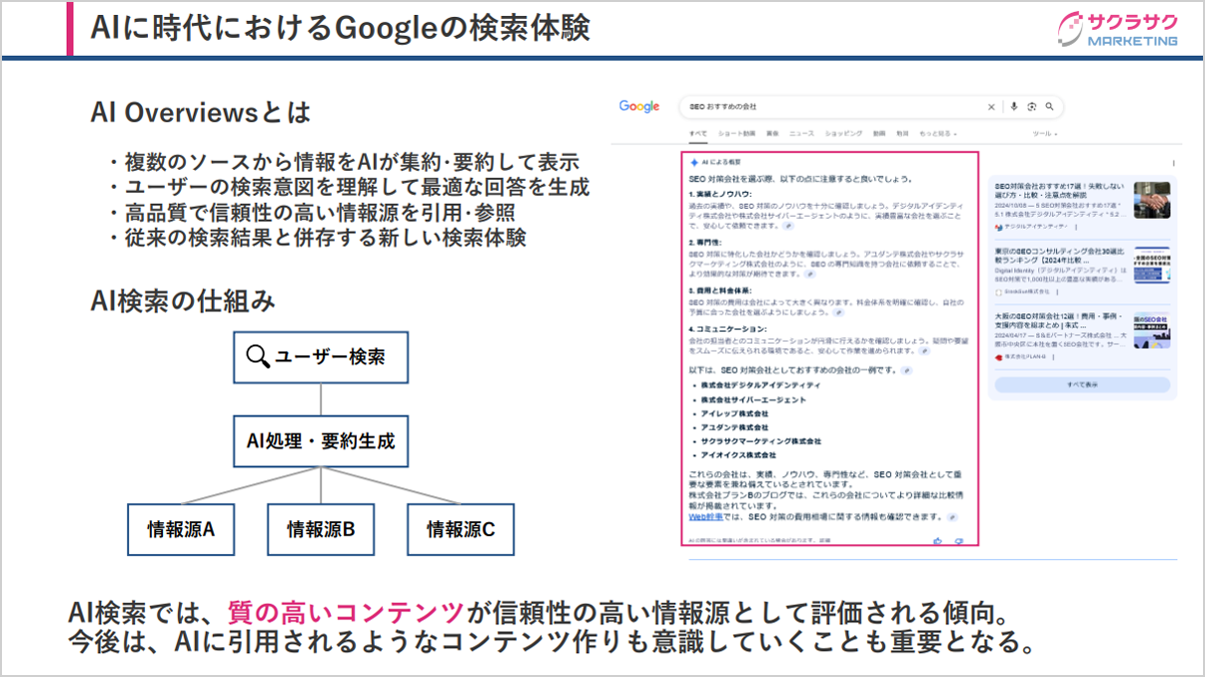Open source link chip after 費用と料金体系 paragraph

pyautogui.click(x=839, y=312)
